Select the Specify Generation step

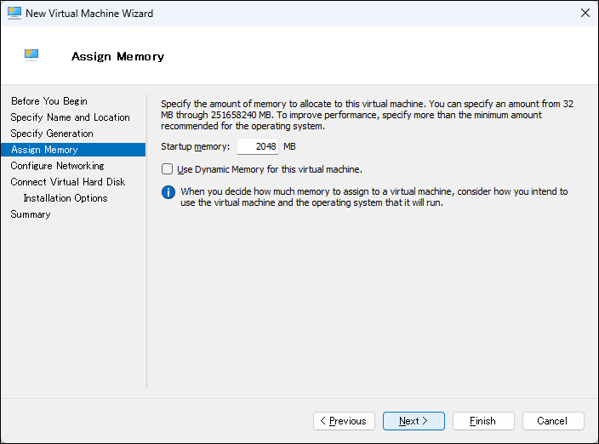click(52, 134)
